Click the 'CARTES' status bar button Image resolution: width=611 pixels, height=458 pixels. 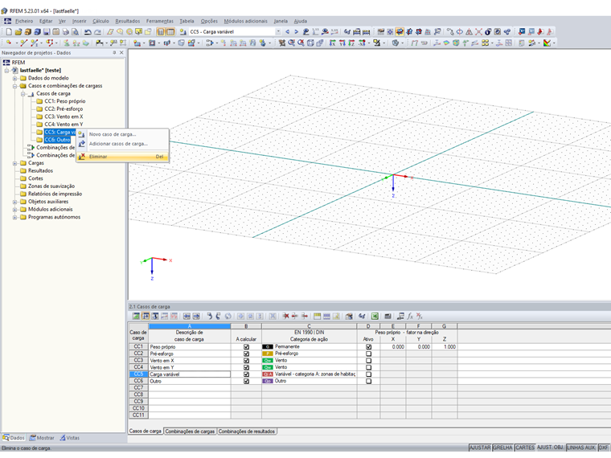[525, 448]
